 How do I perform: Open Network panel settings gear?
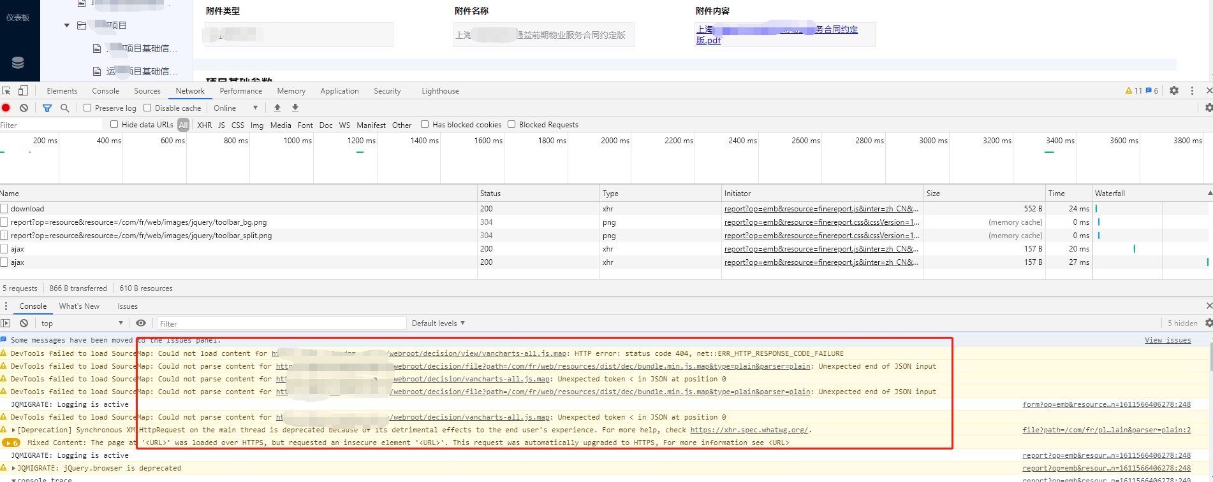point(1209,108)
